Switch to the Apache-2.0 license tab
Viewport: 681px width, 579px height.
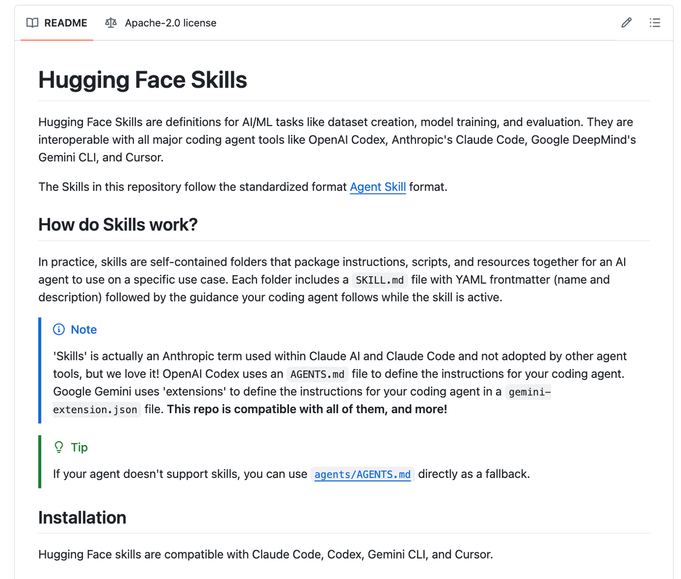pos(161,23)
